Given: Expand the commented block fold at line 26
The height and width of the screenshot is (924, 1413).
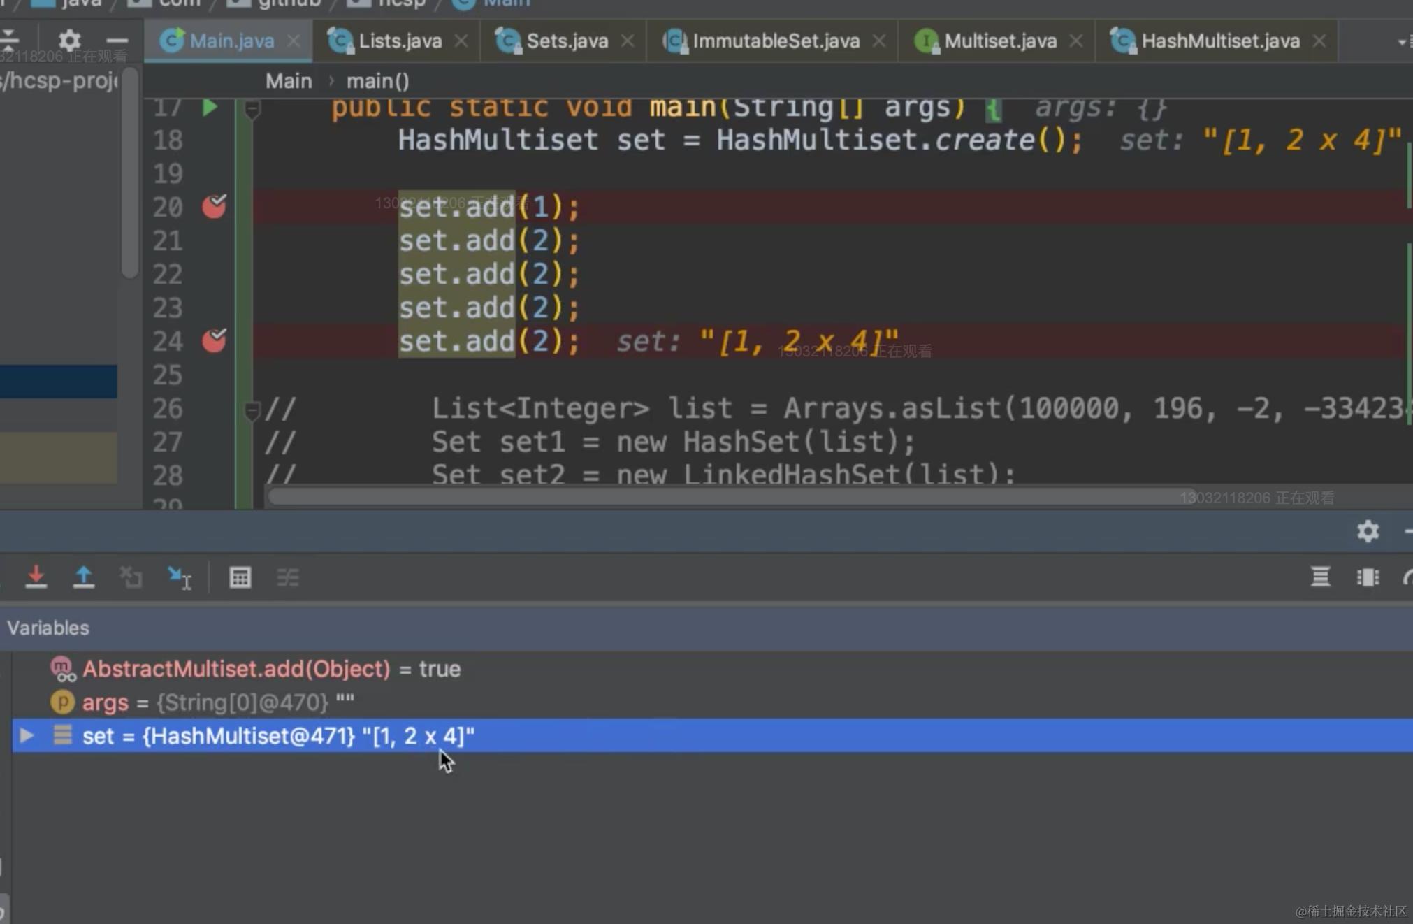Looking at the screenshot, I should 252,410.
